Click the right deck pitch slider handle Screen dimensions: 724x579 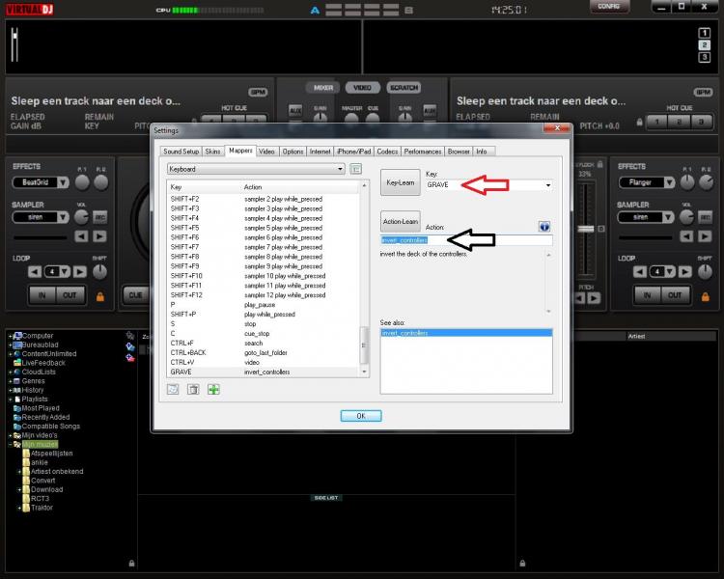click(586, 229)
